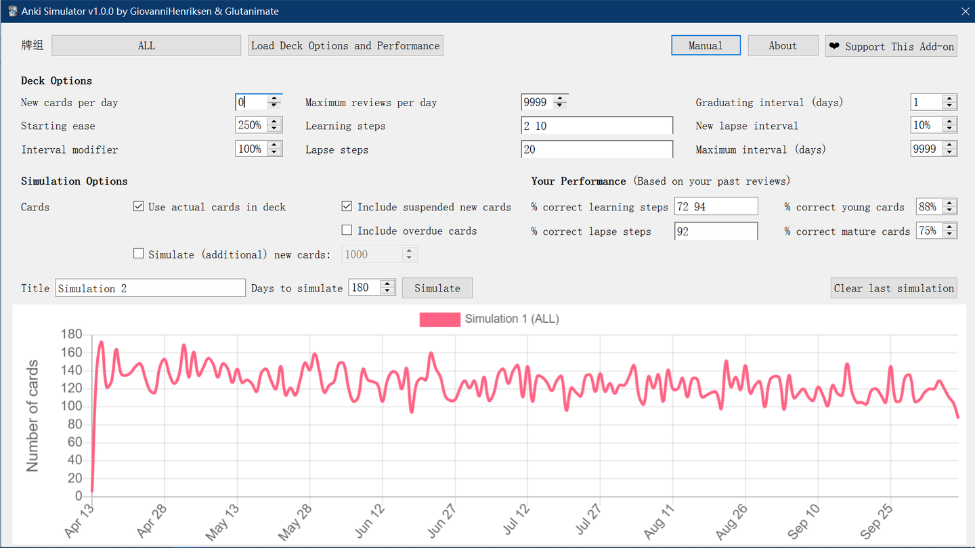The height and width of the screenshot is (548, 975).
Task: Decrease % correct mature cards spinner
Action: (x=949, y=235)
